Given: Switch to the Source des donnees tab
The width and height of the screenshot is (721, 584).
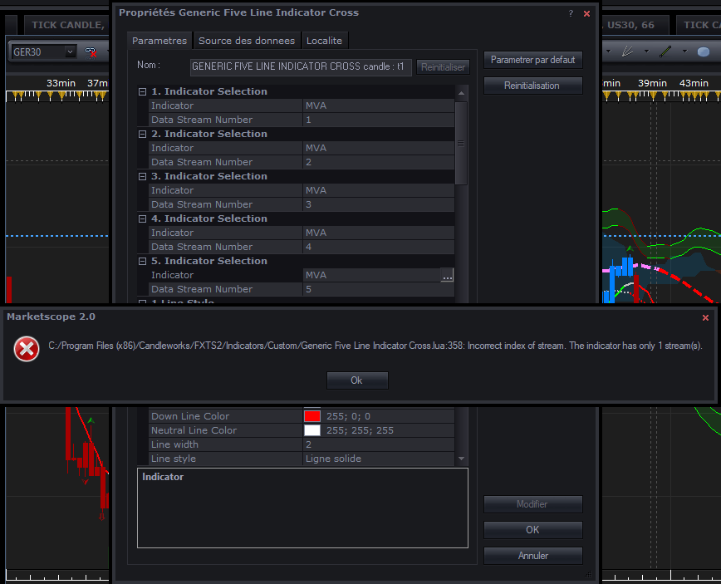Looking at the screenshot, I should click(x=247, y=41).
